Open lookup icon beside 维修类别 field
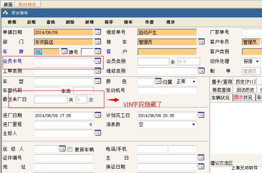 tap(201, 70)
